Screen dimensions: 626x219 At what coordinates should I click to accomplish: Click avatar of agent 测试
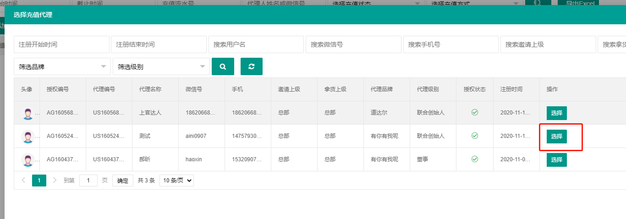(28, 137)
